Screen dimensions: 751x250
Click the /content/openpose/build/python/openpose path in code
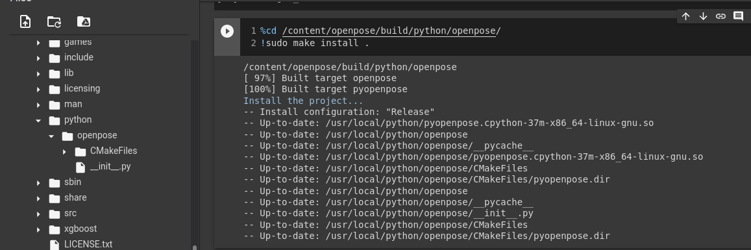pyautogui.click(x=388, y=31)
